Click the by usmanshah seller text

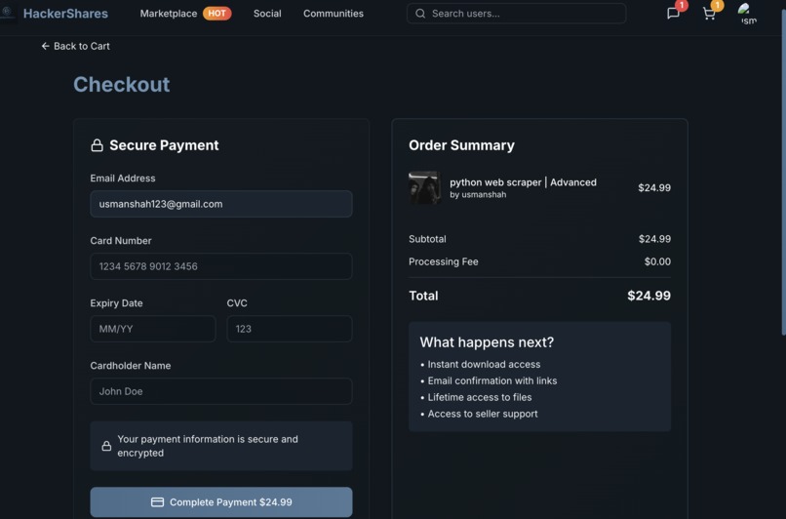(478, 194)
